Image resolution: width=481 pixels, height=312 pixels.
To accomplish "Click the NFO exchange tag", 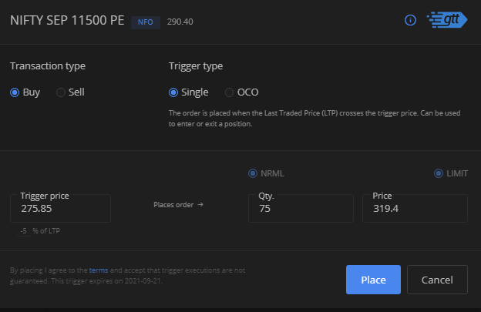I will click(146, 22).
